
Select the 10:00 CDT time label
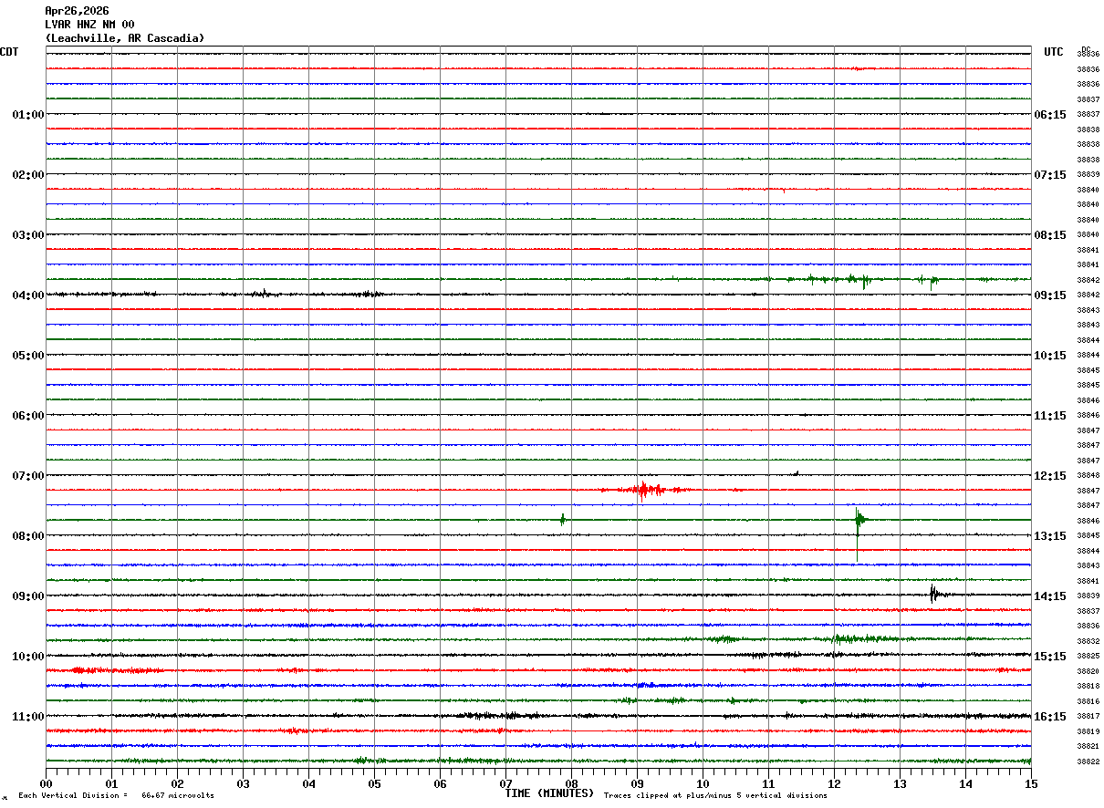[28, 657]
